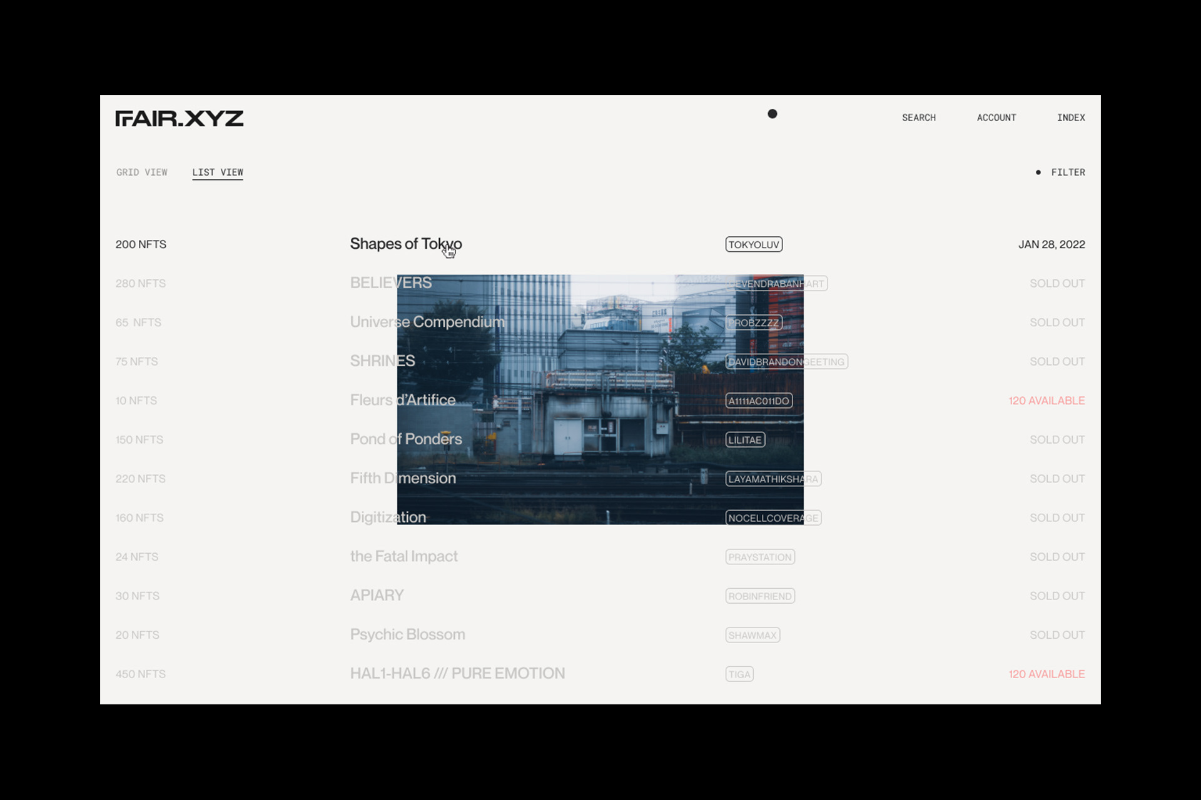
Task: Open the SHRINES collection
Action: click(382, 361)
